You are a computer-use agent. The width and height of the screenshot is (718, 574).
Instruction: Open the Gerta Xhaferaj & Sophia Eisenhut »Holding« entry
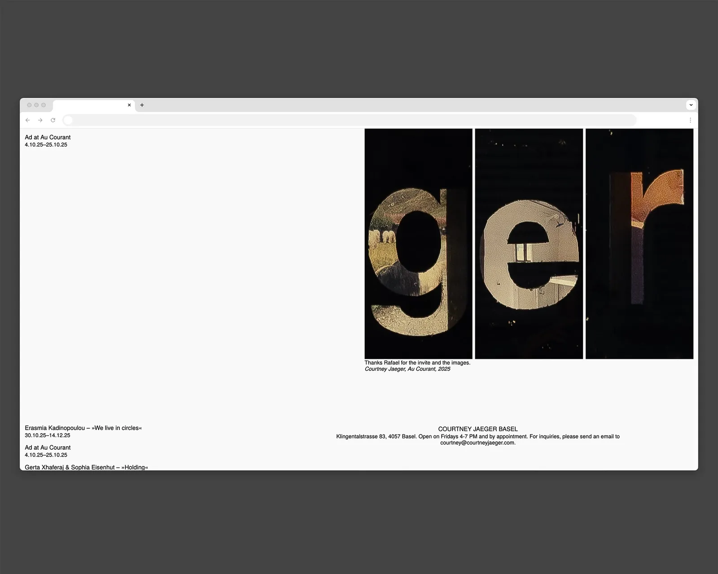[85, 467]
